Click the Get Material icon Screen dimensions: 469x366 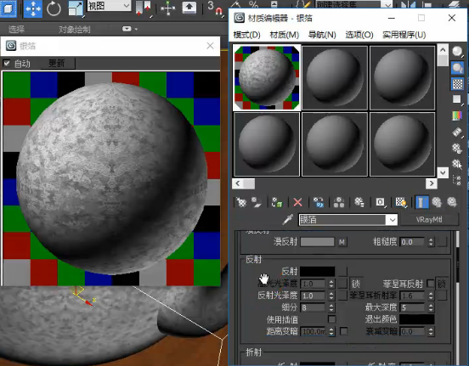[240, 202]
